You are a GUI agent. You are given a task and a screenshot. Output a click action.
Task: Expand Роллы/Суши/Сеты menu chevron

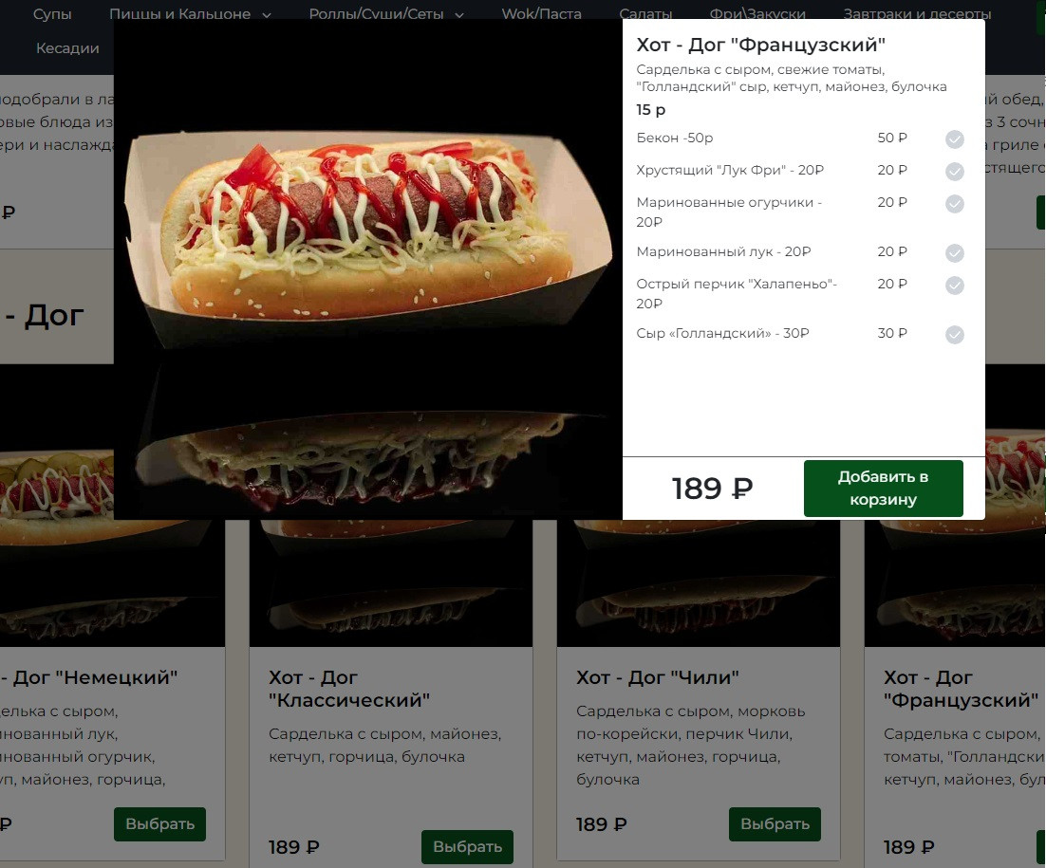point(459,14)
